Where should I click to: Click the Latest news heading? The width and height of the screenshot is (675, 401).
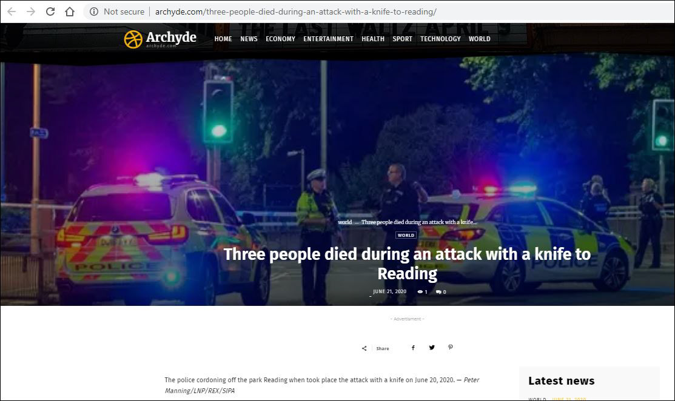click(562, 381)
